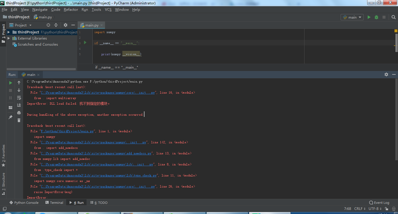Viewport: 398px width, 214px height.
Task: Toggle read-only lock in status bar
Action: point(387,209)
